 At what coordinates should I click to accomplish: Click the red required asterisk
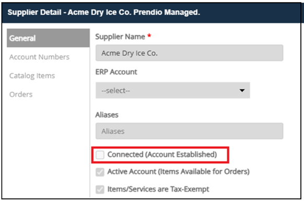point(149,35)
